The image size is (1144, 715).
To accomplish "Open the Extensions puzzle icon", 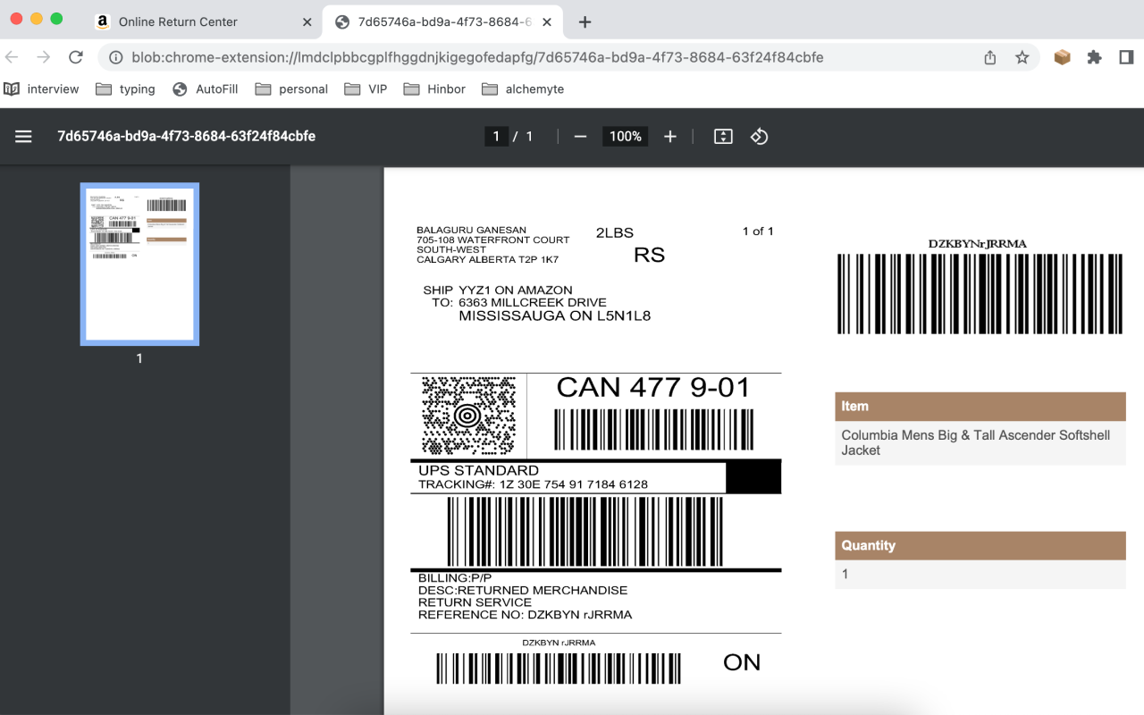I will (1094, 57).
